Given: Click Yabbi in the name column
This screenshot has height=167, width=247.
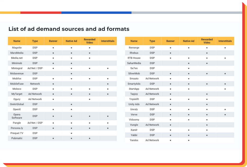Looking at the screenshot, I should tap(134, 135).
